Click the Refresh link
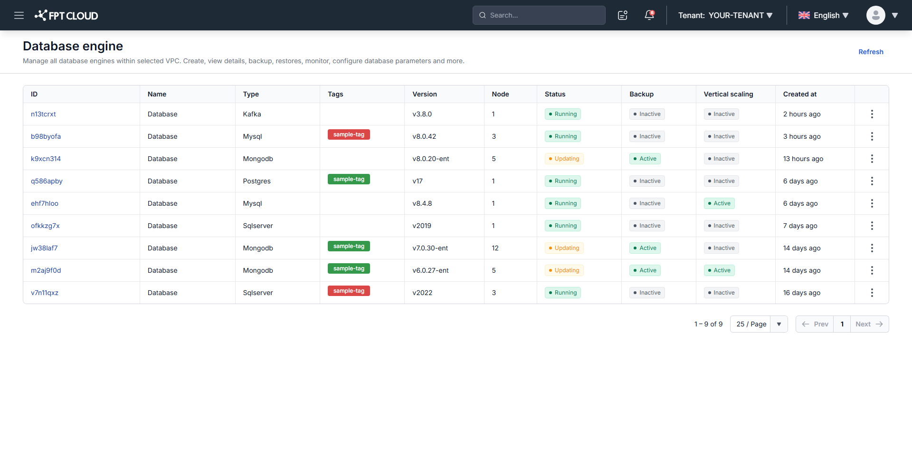 pyautogui.click(x=871, y=52)
